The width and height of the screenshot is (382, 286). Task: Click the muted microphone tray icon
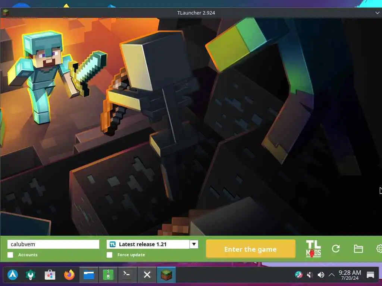pos(310,275)
